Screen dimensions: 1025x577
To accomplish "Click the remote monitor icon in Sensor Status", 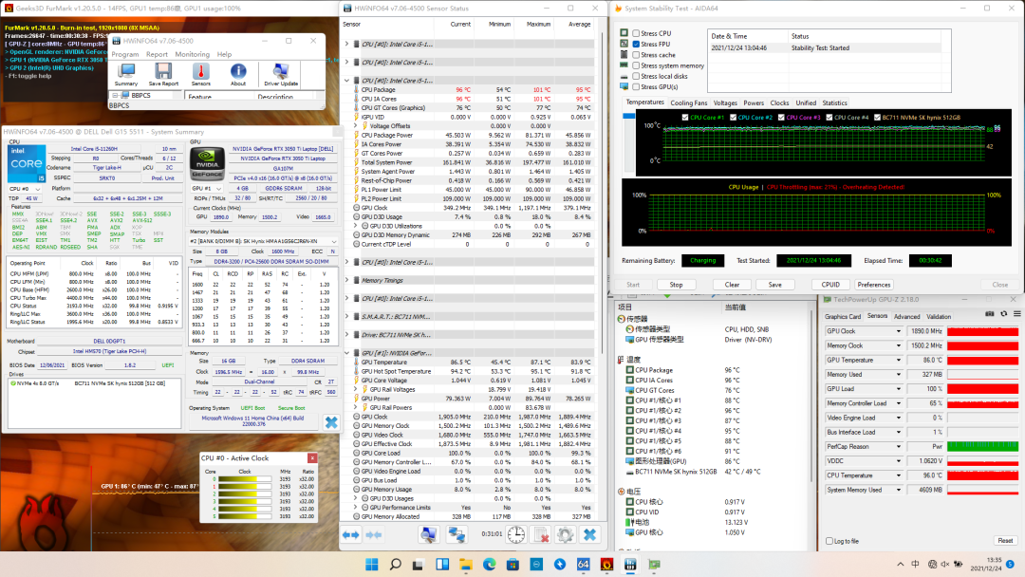I will (429, 534).
